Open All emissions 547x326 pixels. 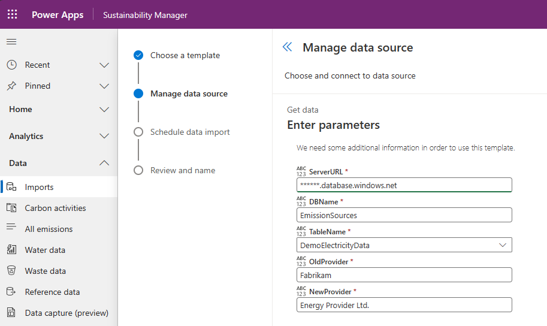point(59,229)
